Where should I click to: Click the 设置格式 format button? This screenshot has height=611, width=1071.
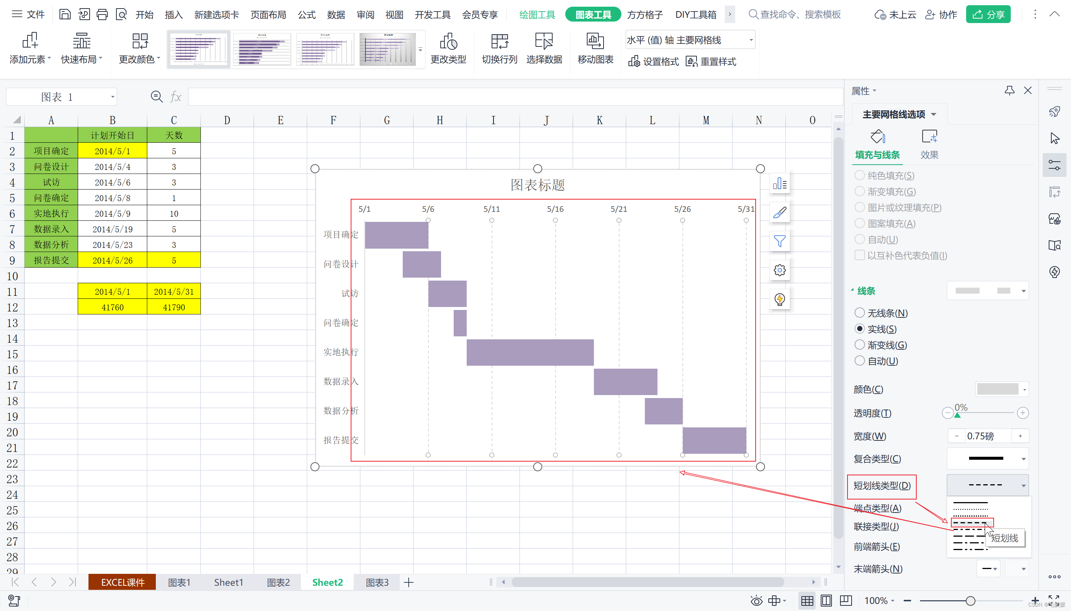(653, 62)
